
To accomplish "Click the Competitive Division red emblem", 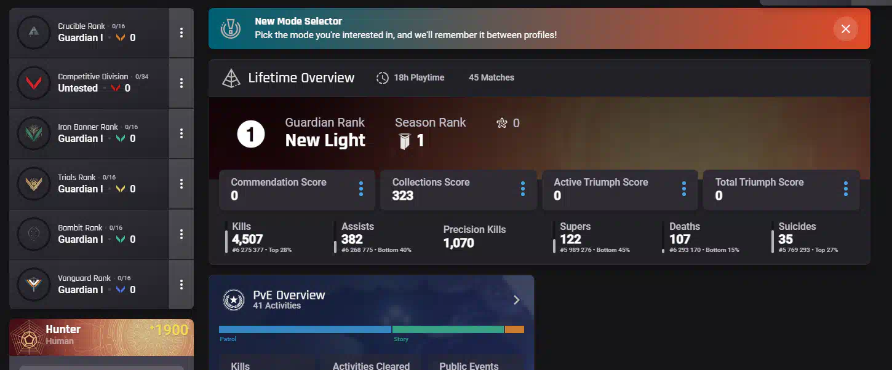I will pyautogui.click(x=34, y=83).
